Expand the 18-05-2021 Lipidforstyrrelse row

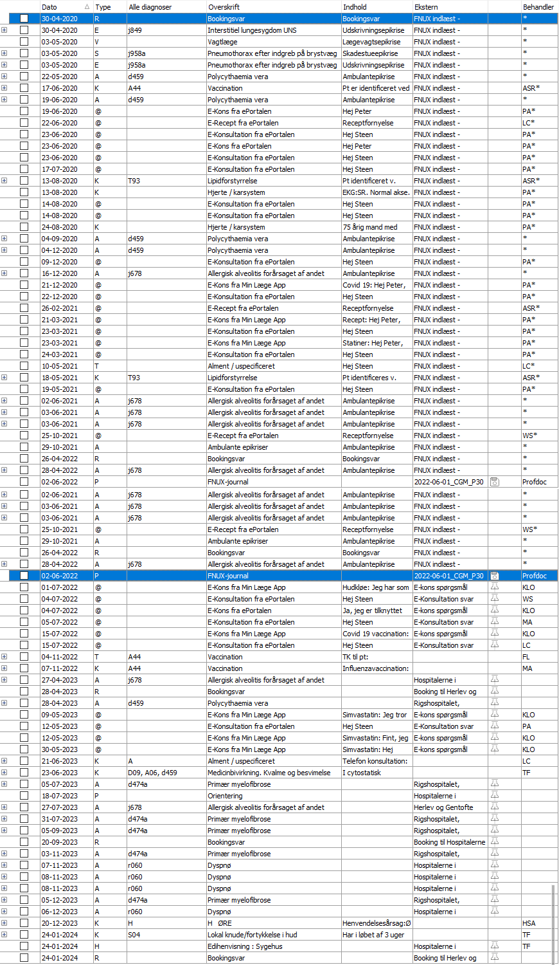4,378
